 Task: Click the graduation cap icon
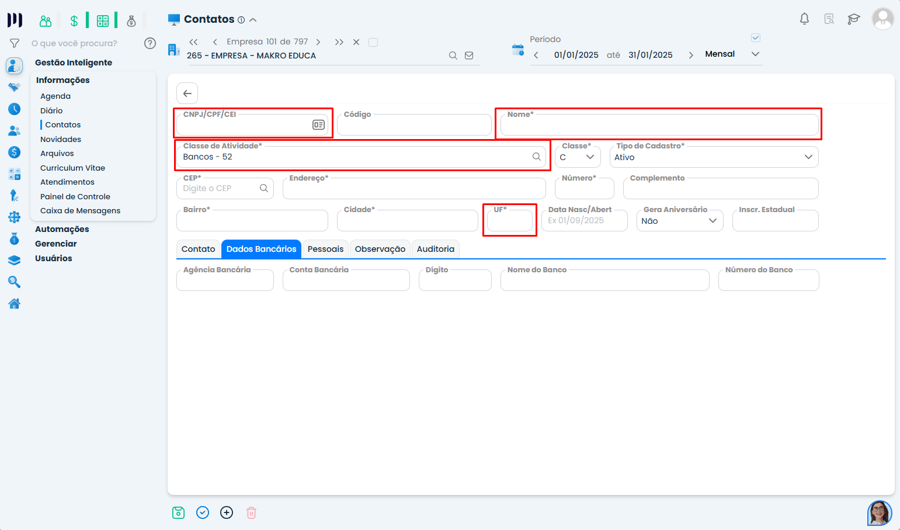[853, 19]
